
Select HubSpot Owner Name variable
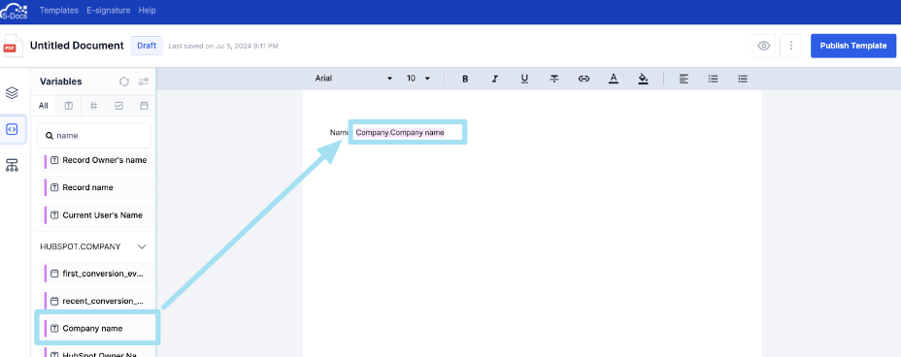click(98, 352)
